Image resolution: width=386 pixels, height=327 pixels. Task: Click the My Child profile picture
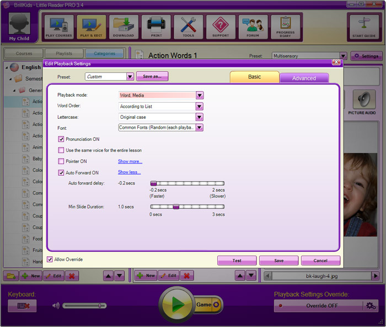click(x=19, y=23)
